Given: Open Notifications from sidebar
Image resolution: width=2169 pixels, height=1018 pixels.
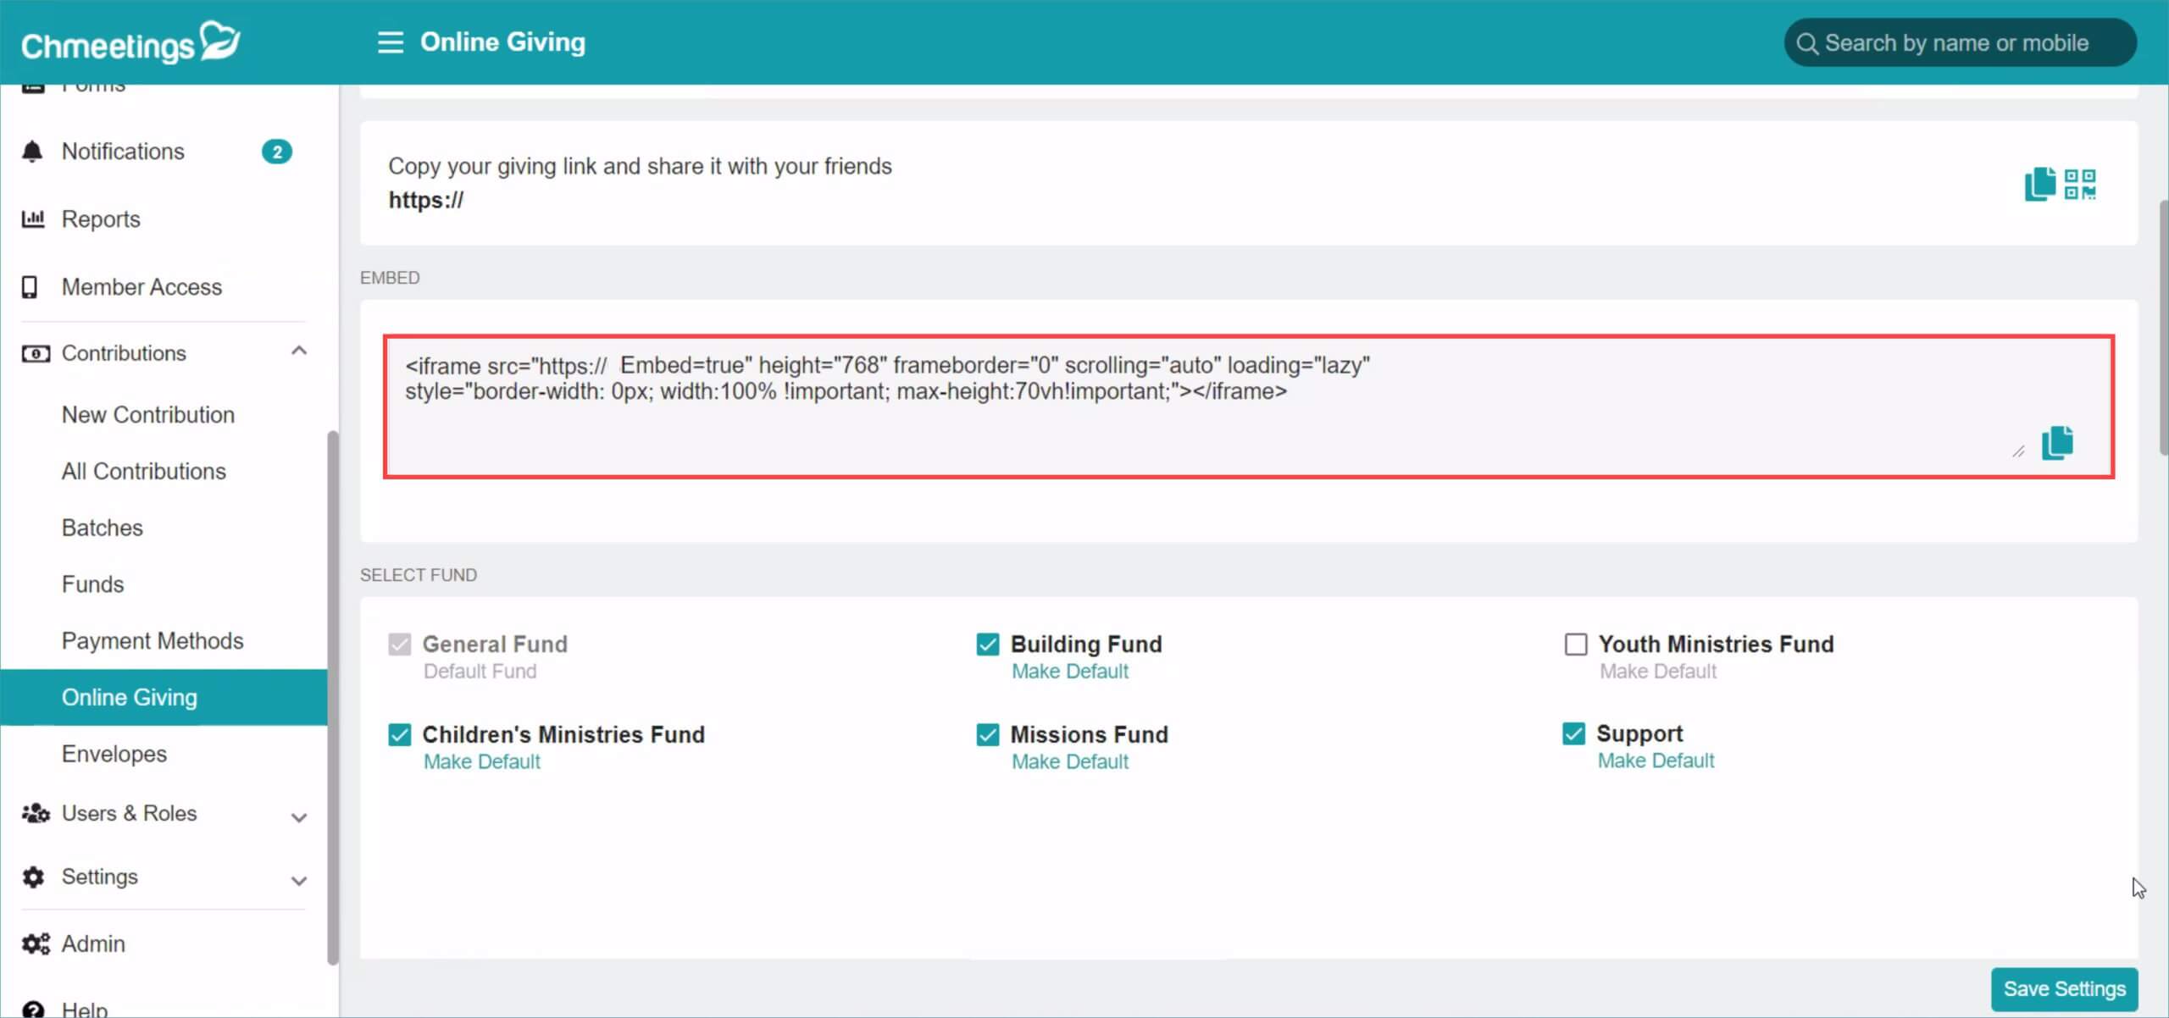Looking at the screenshot, I should [123, 152].
